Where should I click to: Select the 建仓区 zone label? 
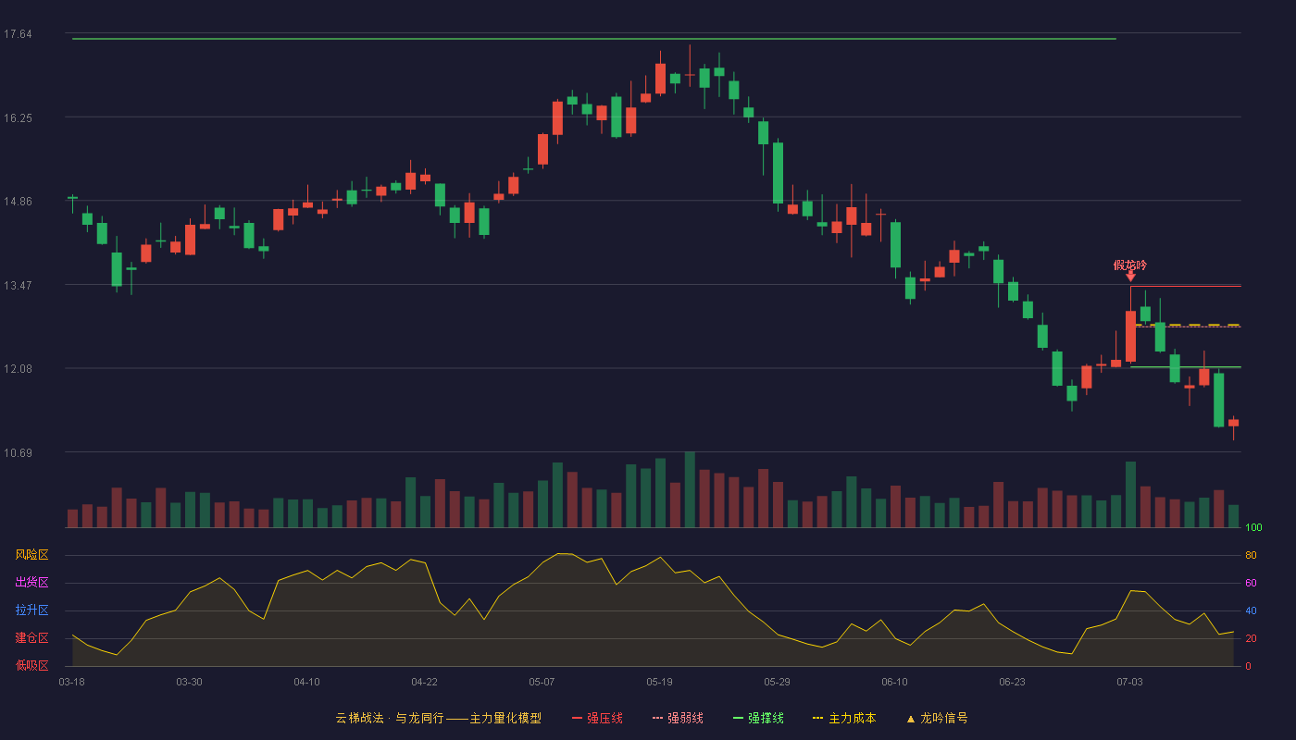(x=31, y=638)
